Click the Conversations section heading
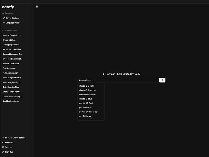 coord(11,30)
